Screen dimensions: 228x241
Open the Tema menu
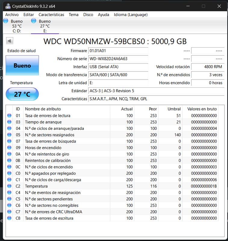click(x=73, y=15)
